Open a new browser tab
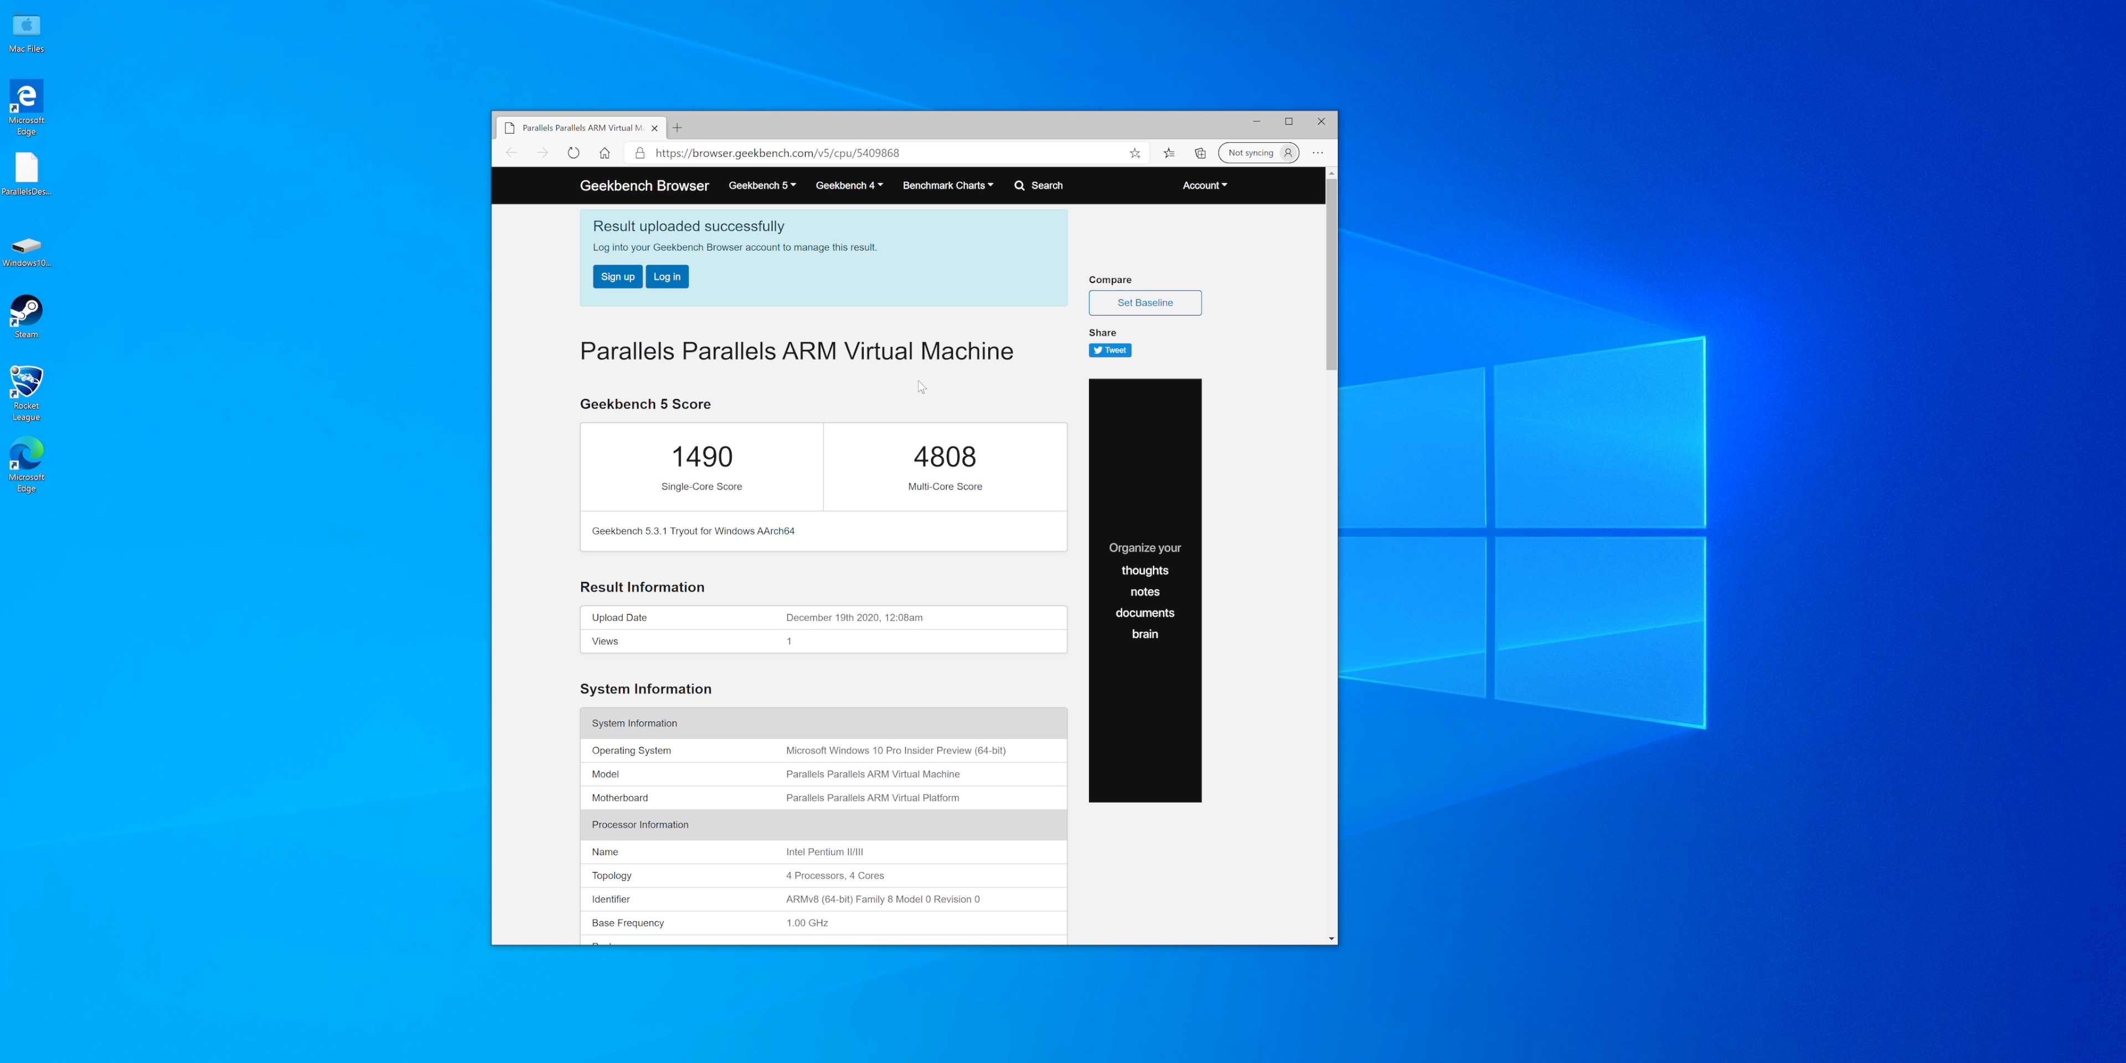Image resolution: width=2126 pixels, height=1063 pixels. (678, 128)
